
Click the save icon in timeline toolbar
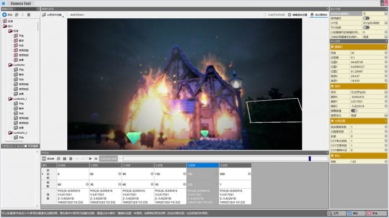[64, 159]
